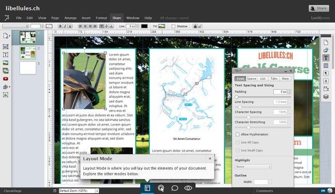Viewport: 335px width, 194px height.
Task: Click the font size stepper in toolbar
Action: pyautogui.click(x=42, y=26)
